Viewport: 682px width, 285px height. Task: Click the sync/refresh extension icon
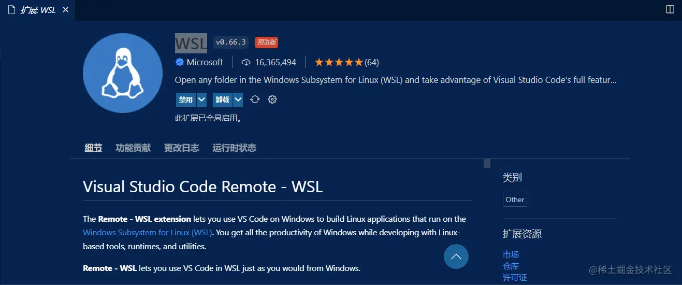coord(255,99)
